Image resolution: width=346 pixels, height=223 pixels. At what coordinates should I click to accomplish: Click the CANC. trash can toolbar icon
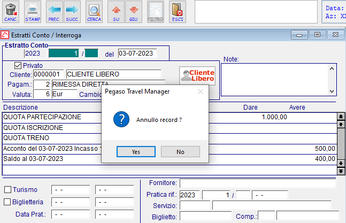(11, 12)
